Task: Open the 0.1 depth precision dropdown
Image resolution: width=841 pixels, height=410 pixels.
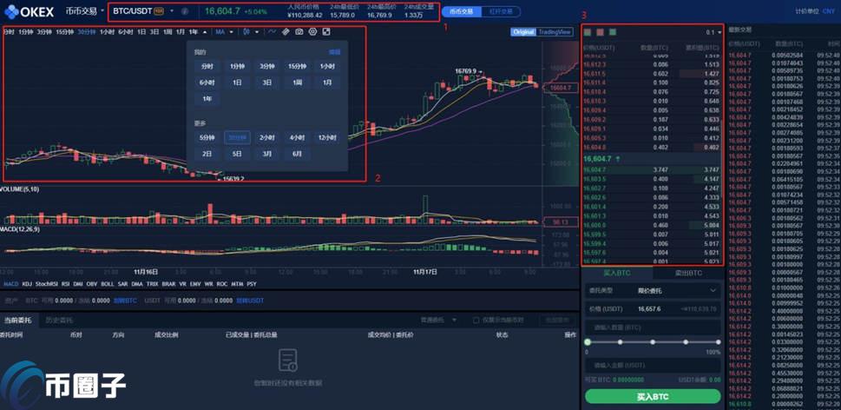Action: coord(713,33)
